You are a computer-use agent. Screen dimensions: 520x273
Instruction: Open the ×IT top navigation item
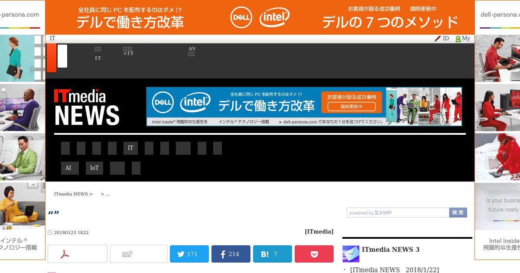pyautogui.click(x=128, y=51)
